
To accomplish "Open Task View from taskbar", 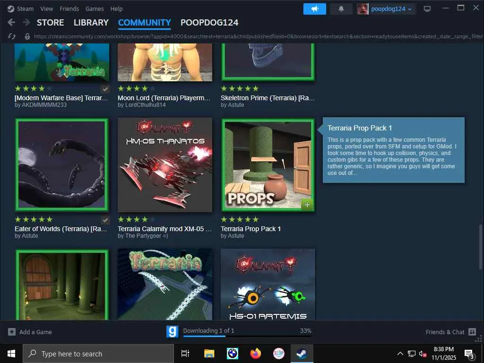I will [185, 354].
